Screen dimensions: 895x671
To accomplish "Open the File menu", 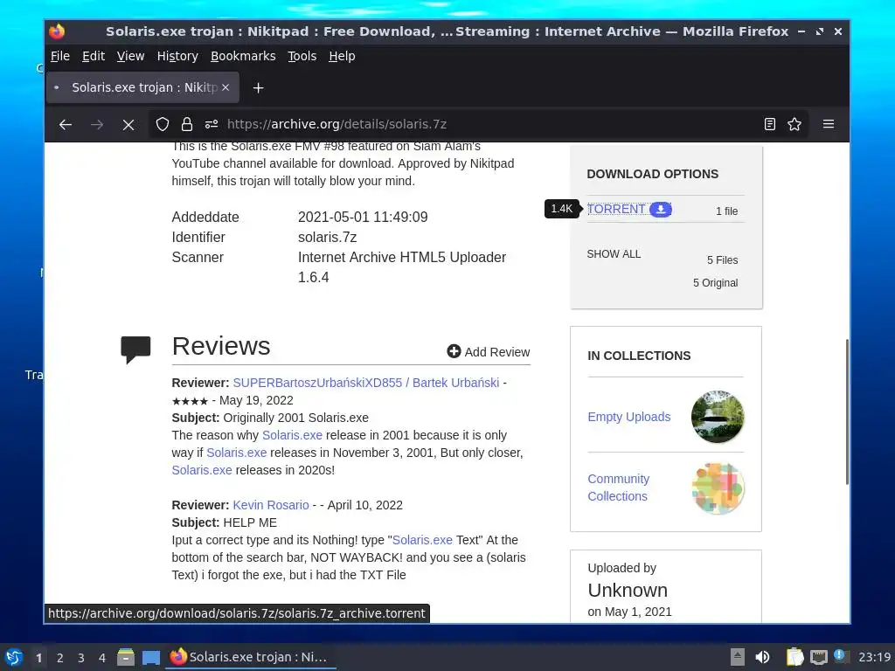I will 60,56.
